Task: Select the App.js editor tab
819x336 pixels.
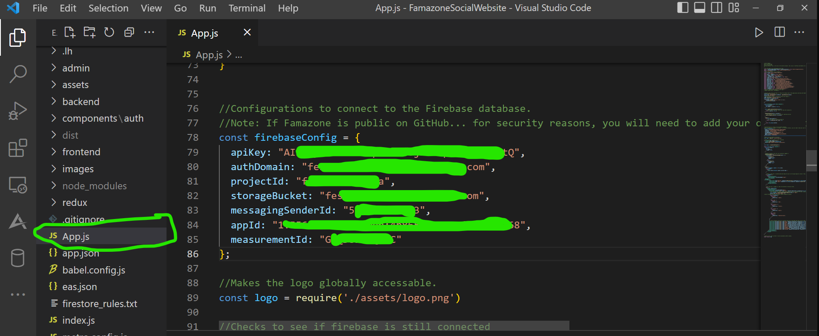Action: [x=212, y=33]
